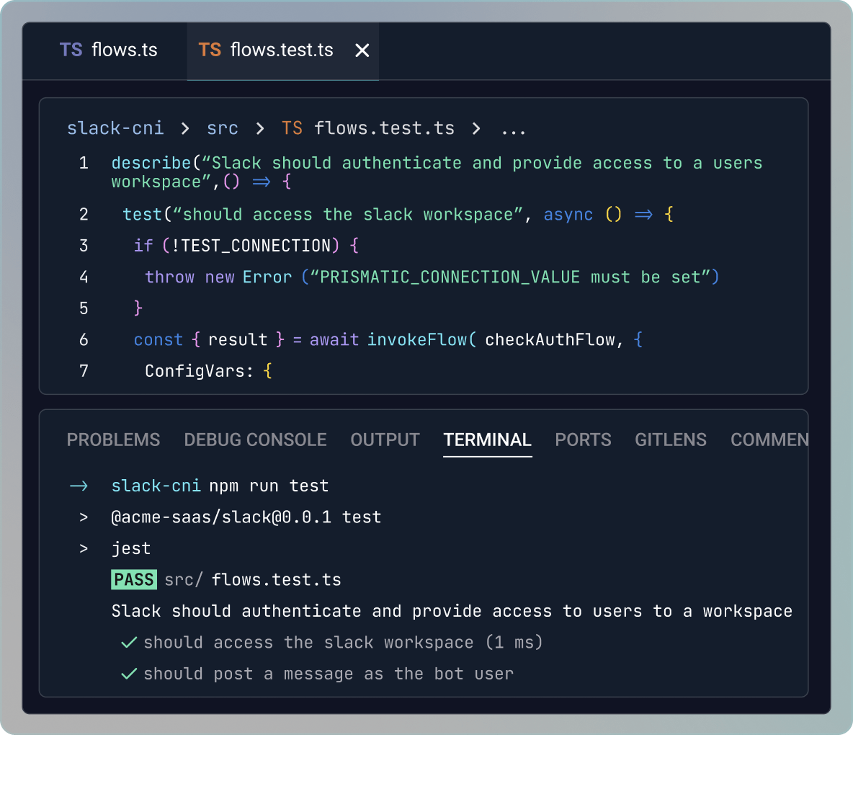Open the PROBLEMS panel tab
The width and height of the screenshot is (853, 807).
pos(113,440)
